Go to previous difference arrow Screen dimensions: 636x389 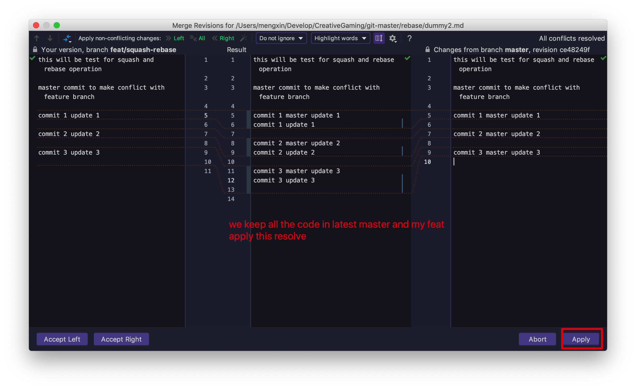point(37,38)
